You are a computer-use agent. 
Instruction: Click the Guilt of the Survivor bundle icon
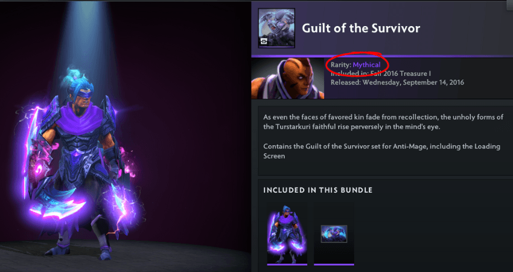click(276, 28)
